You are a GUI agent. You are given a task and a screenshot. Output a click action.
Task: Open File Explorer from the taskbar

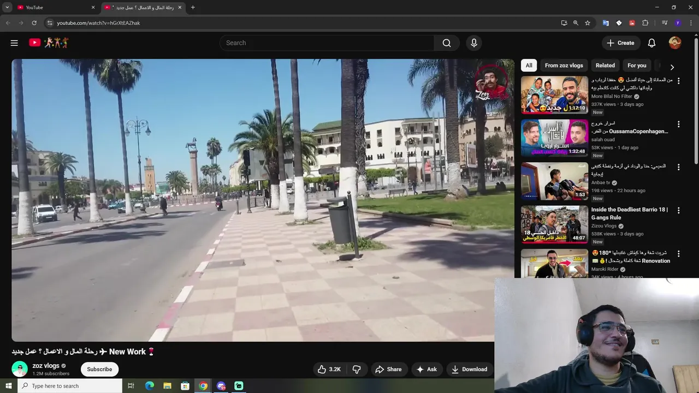168,386
